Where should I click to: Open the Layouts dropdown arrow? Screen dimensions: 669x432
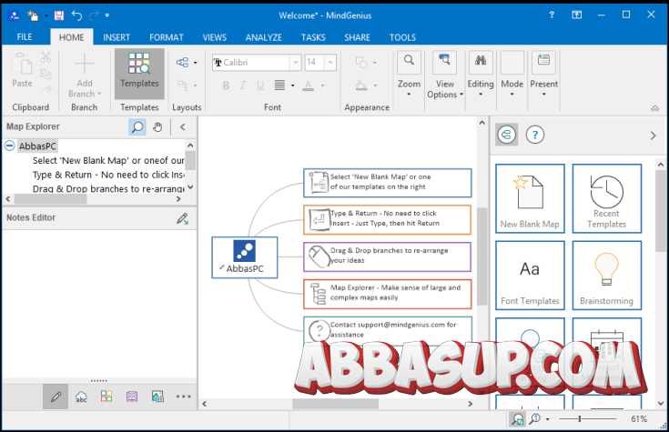tap(196, 63)
